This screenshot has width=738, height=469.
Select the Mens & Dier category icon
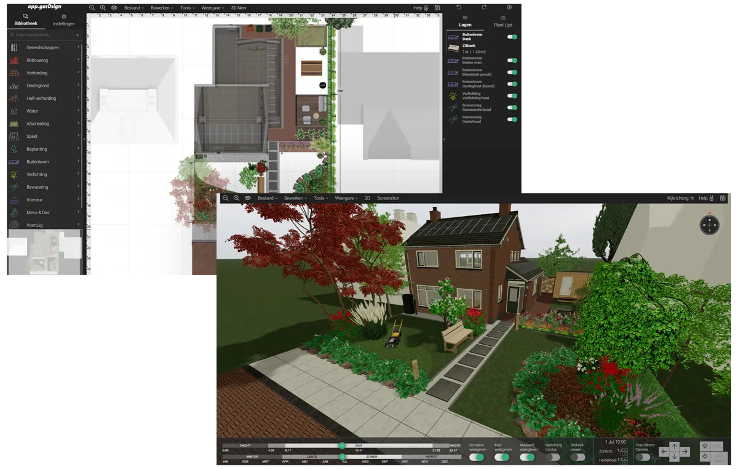[14, 212]
